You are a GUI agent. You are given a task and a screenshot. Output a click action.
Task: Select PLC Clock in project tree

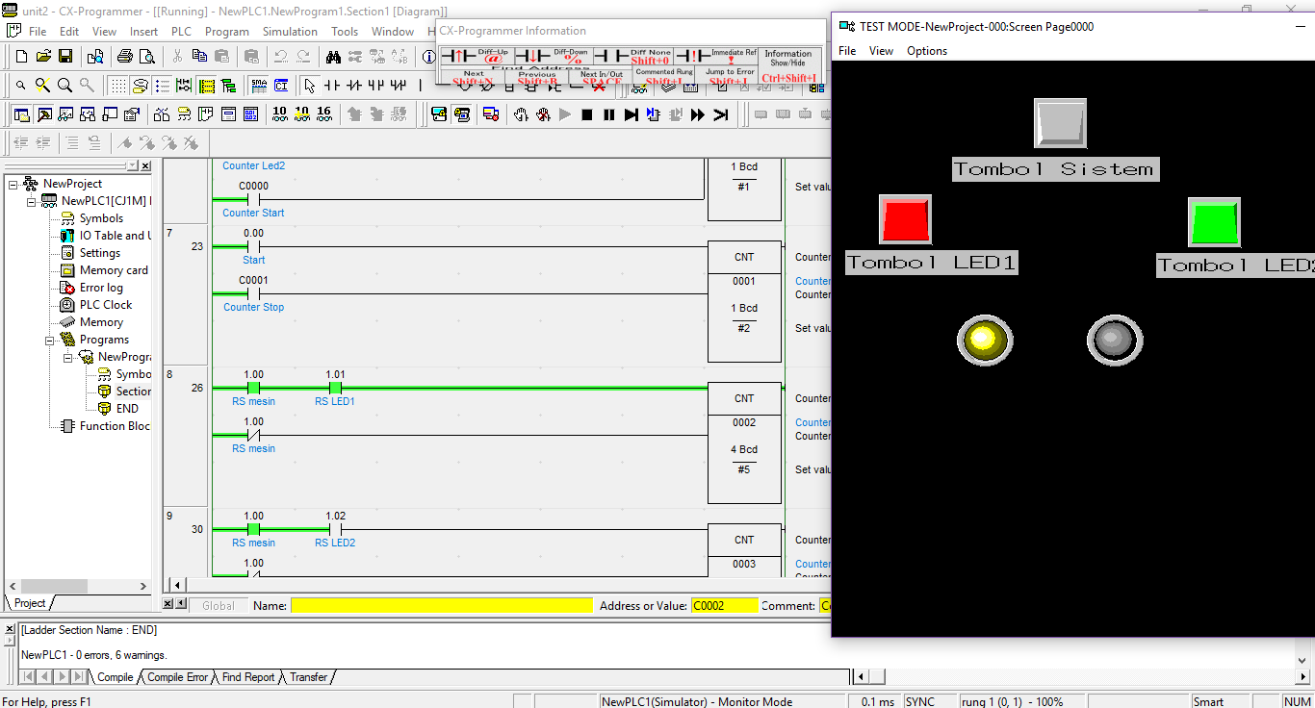(x=105, y=305)
